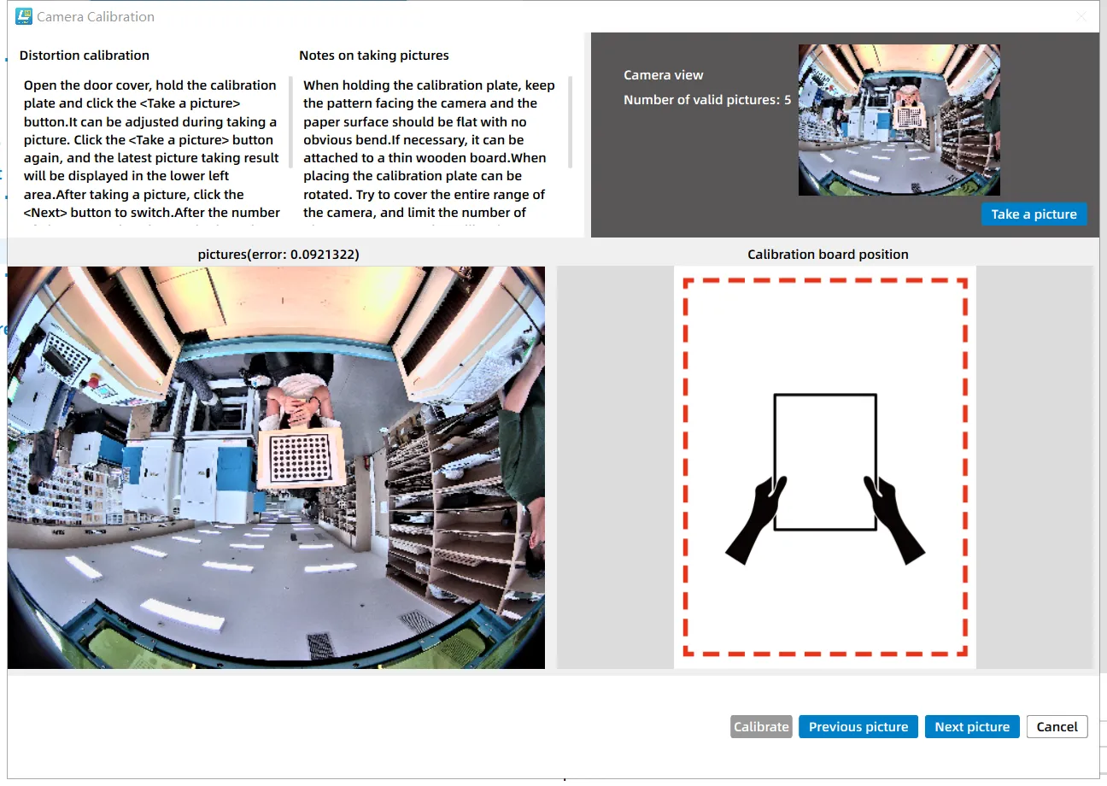Click the Distortion calibration text scrollbar
Image resolution: width=1107 pixels, height=786 pixels.
pyautogui.click(x=290, y=122)
